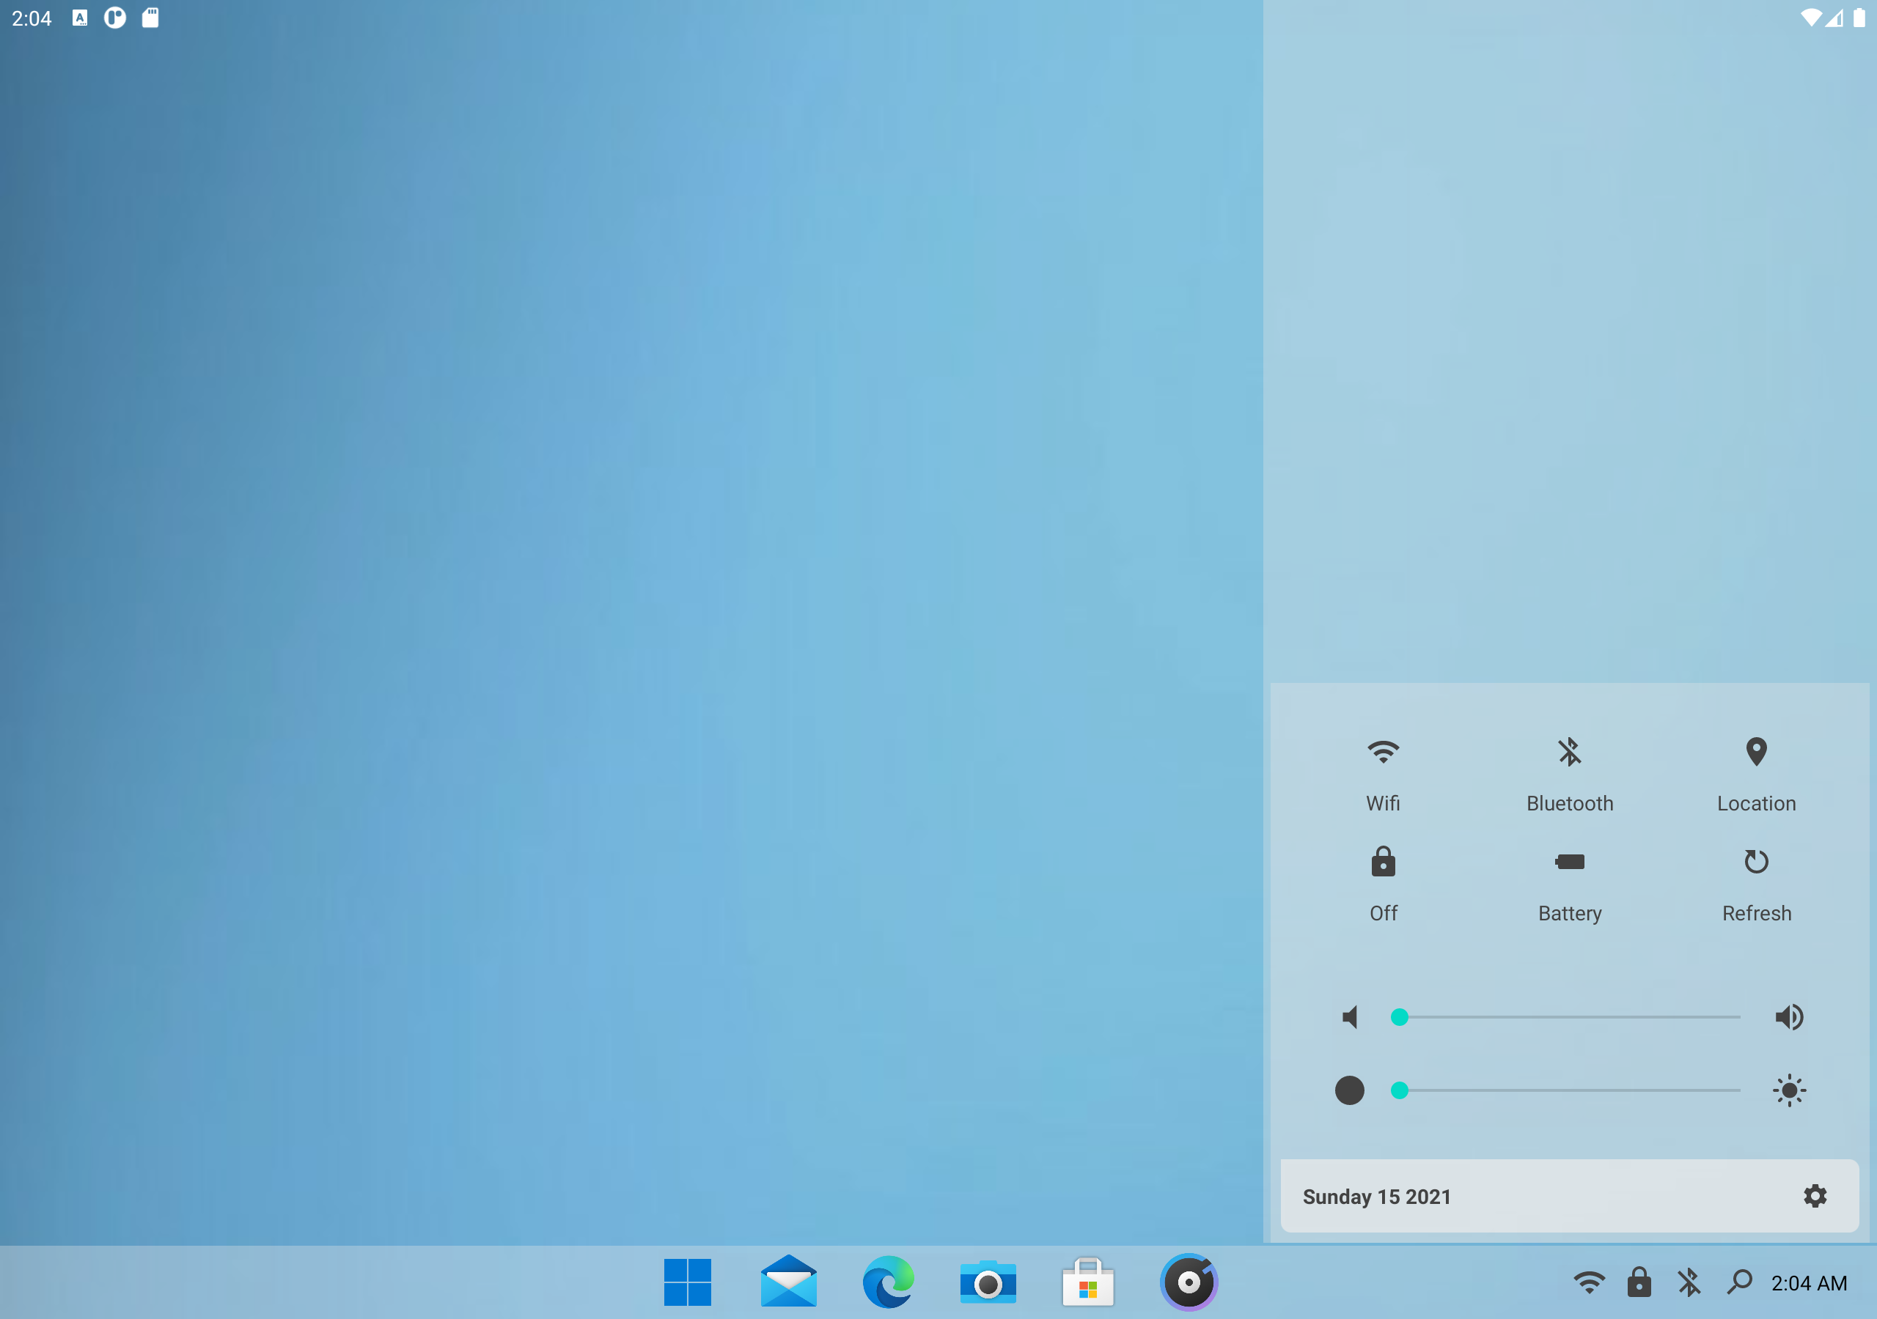Click the Sunday 15 2021 date bar
This screenshot has width=1877, height=1319.
[1376, 1197]
